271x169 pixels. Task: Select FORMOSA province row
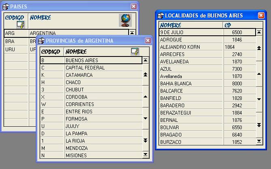pyautogui.click(x=91, y=119)
